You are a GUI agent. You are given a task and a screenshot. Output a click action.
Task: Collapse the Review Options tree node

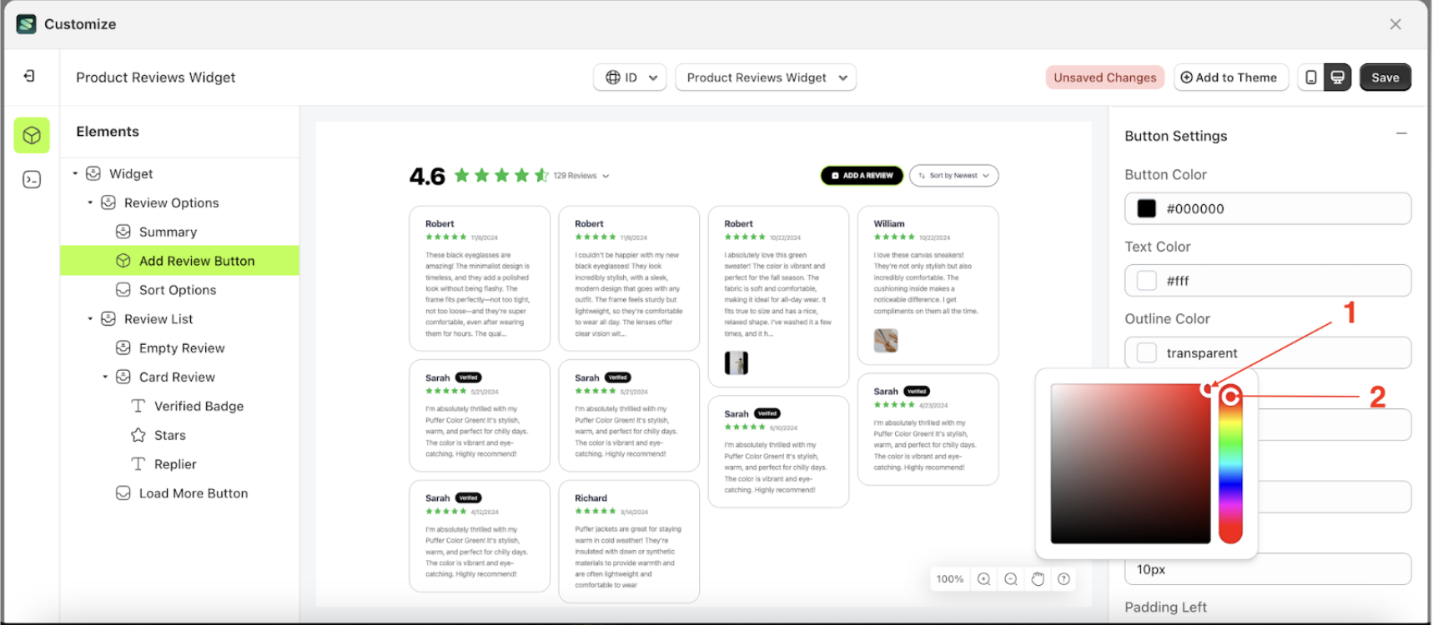click(90, 202)
